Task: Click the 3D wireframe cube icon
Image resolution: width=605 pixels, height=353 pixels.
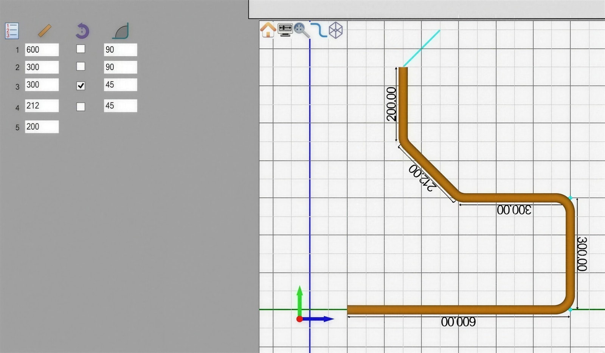Action: click(x=335, y=30)
